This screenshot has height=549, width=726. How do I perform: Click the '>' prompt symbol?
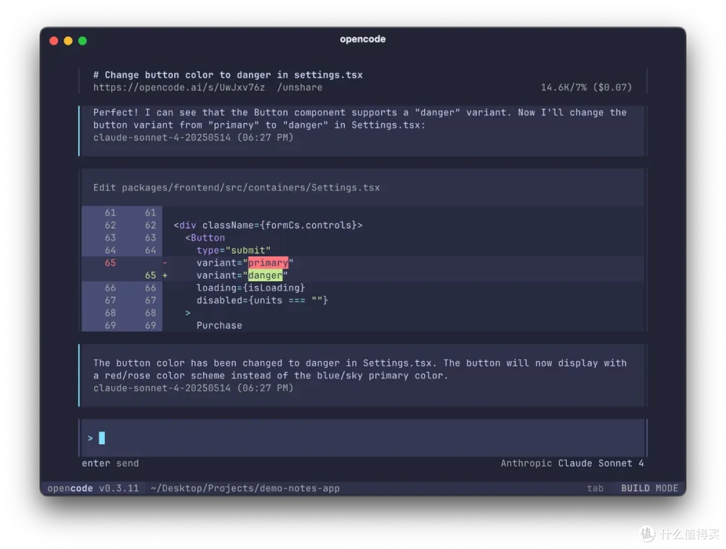(90, 438)
